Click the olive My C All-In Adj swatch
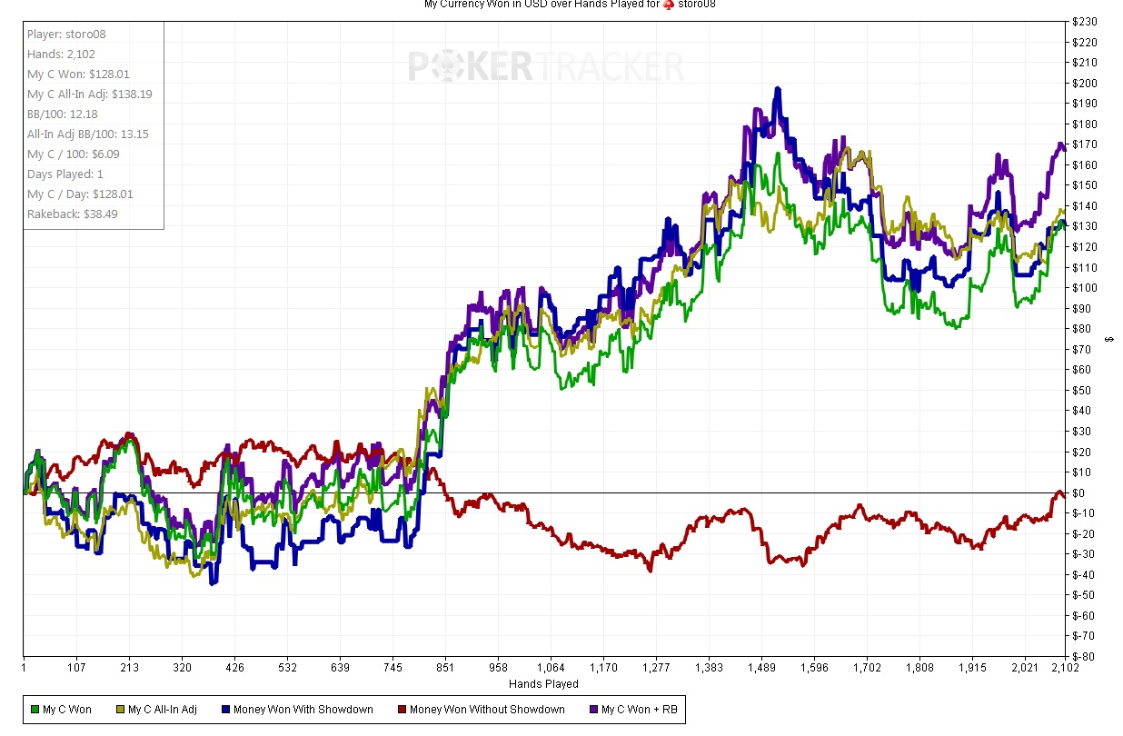 121,710
